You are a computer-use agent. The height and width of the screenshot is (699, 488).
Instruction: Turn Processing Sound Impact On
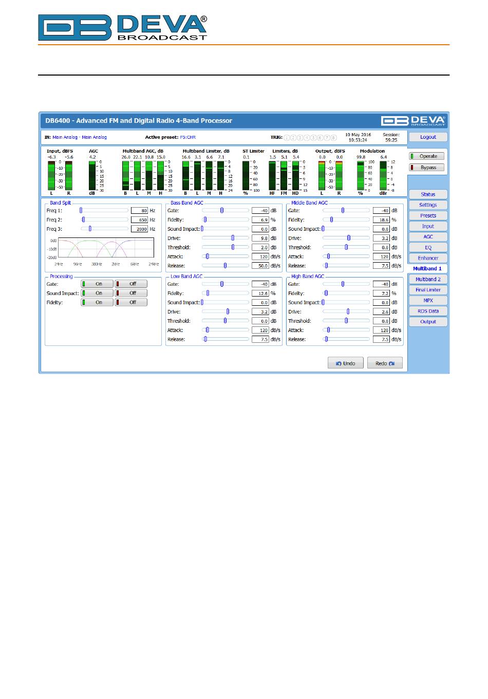tap(97, 293)
